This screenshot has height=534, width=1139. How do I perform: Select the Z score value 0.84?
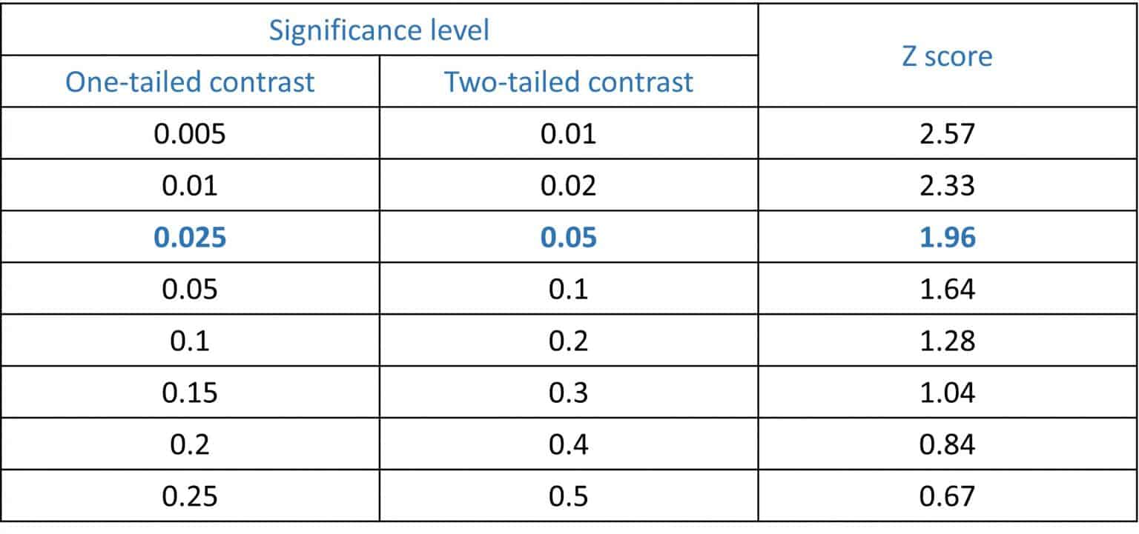947,444
